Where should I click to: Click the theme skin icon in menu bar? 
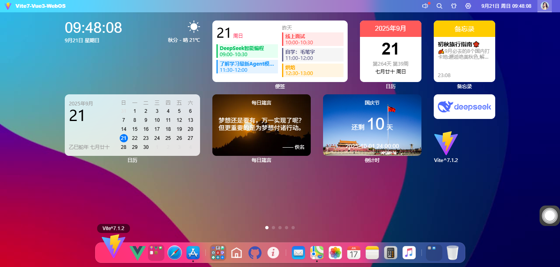(x=453, y=6)
